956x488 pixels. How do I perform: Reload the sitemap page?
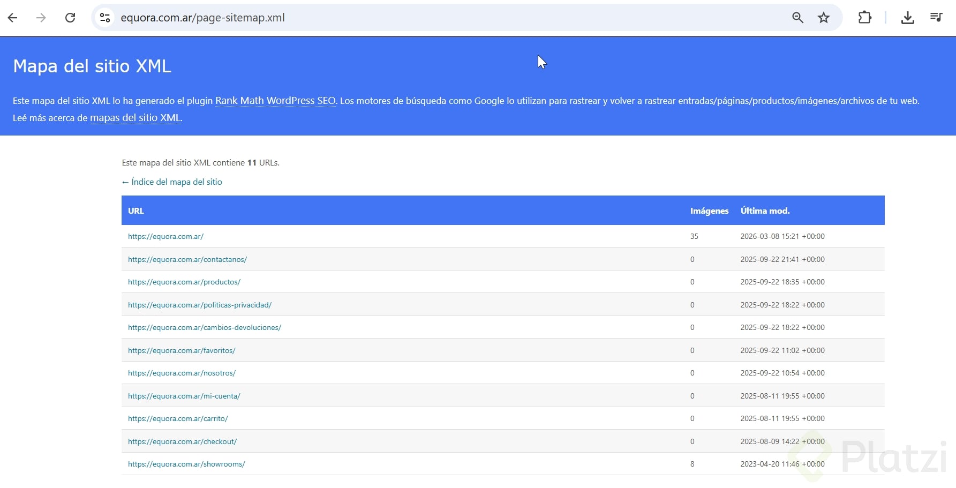pos(70,18)
